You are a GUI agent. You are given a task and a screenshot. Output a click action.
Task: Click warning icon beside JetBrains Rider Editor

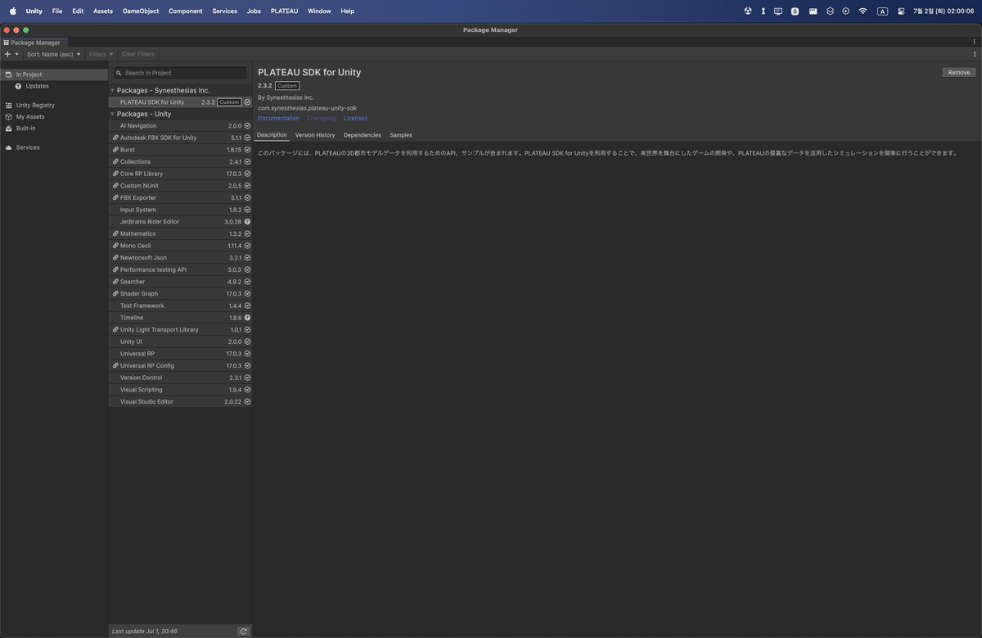tap(247, 221)
